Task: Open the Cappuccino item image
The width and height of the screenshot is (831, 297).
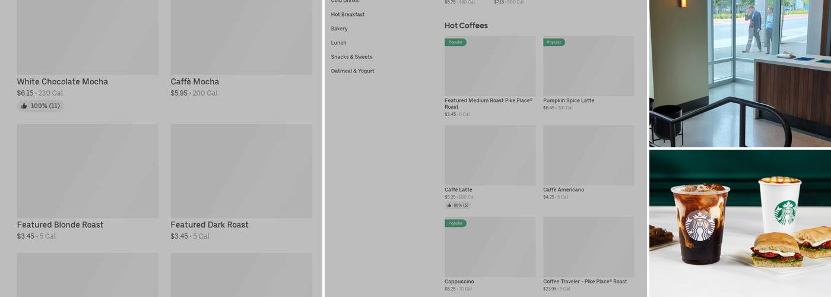Action: click(x=490, y=247)
